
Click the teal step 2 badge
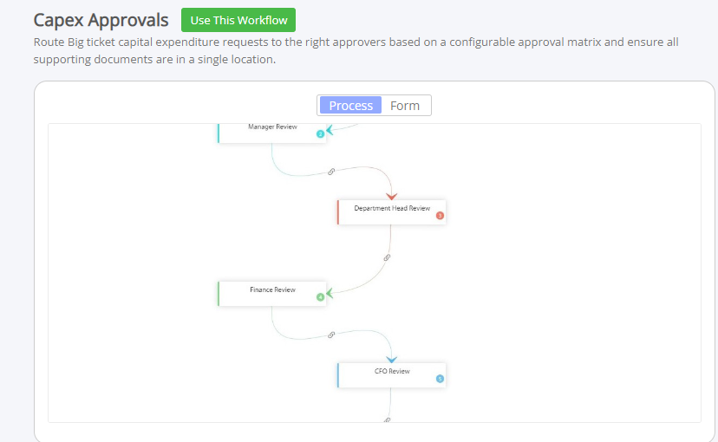click(321, 134)
